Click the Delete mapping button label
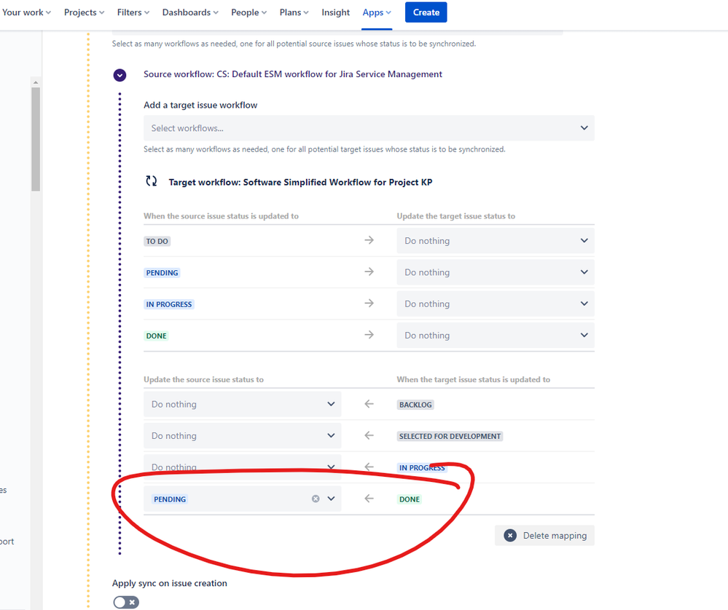The width and height of the screenshot is (728, 610). [555, 535]
